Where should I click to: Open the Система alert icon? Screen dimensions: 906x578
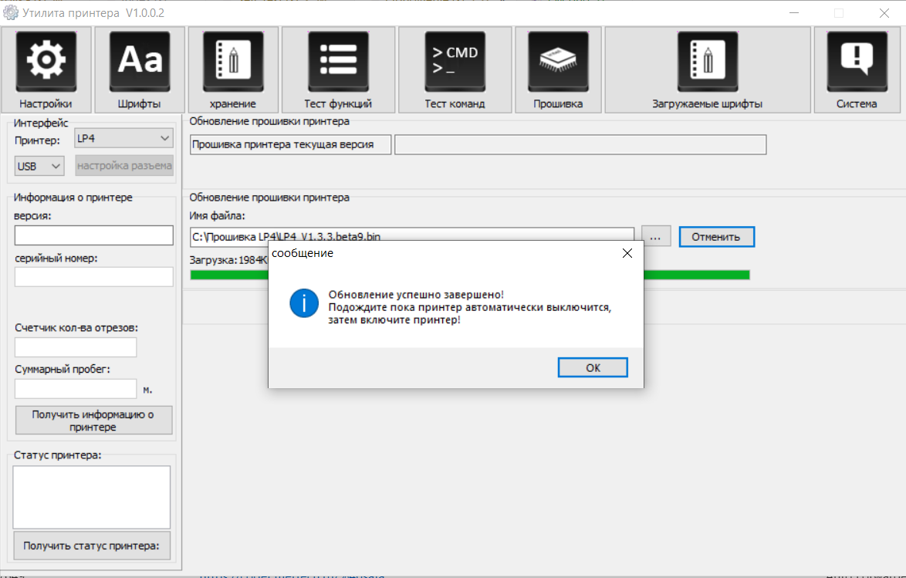click(x=856, y=62)
